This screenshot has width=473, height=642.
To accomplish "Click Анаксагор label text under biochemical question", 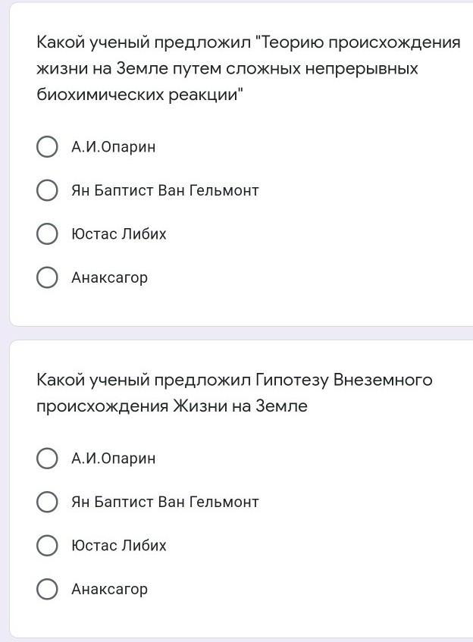I will 109,278.
